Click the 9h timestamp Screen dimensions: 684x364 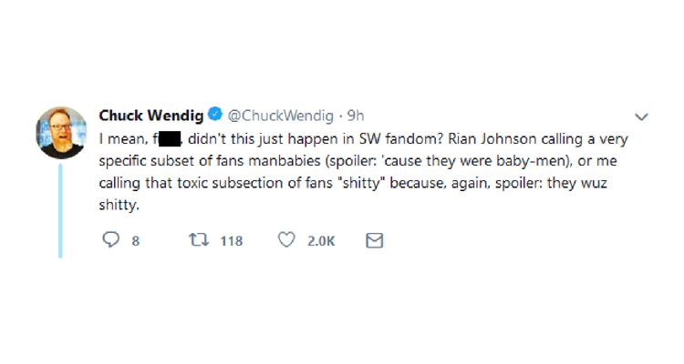pos(354,116)
